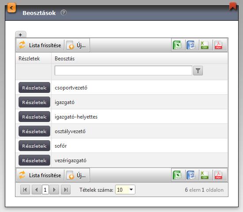Image resolution: width=243 pixels, height=212 pixels.
Task: Export to Word in top toolbar
Action: [x=191, y=45]
